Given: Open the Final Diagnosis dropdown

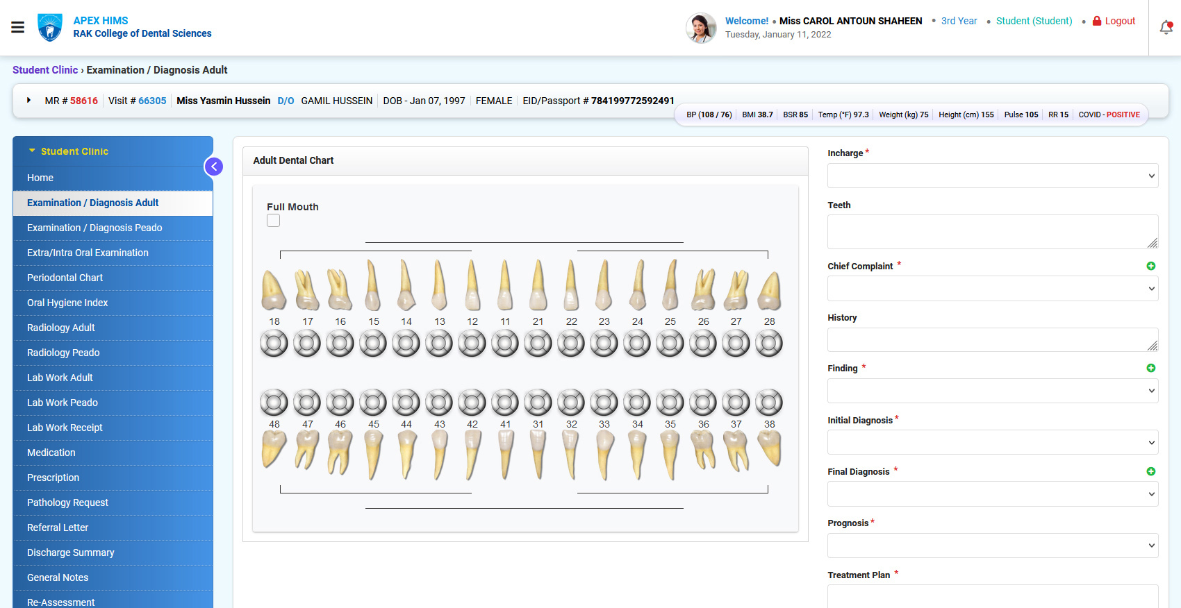Looking at the screenshot, I should [993, 494].
